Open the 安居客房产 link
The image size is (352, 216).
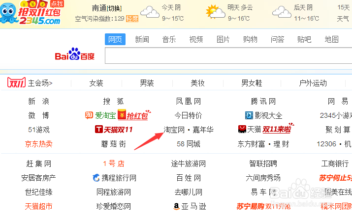(x=38, y=178)
